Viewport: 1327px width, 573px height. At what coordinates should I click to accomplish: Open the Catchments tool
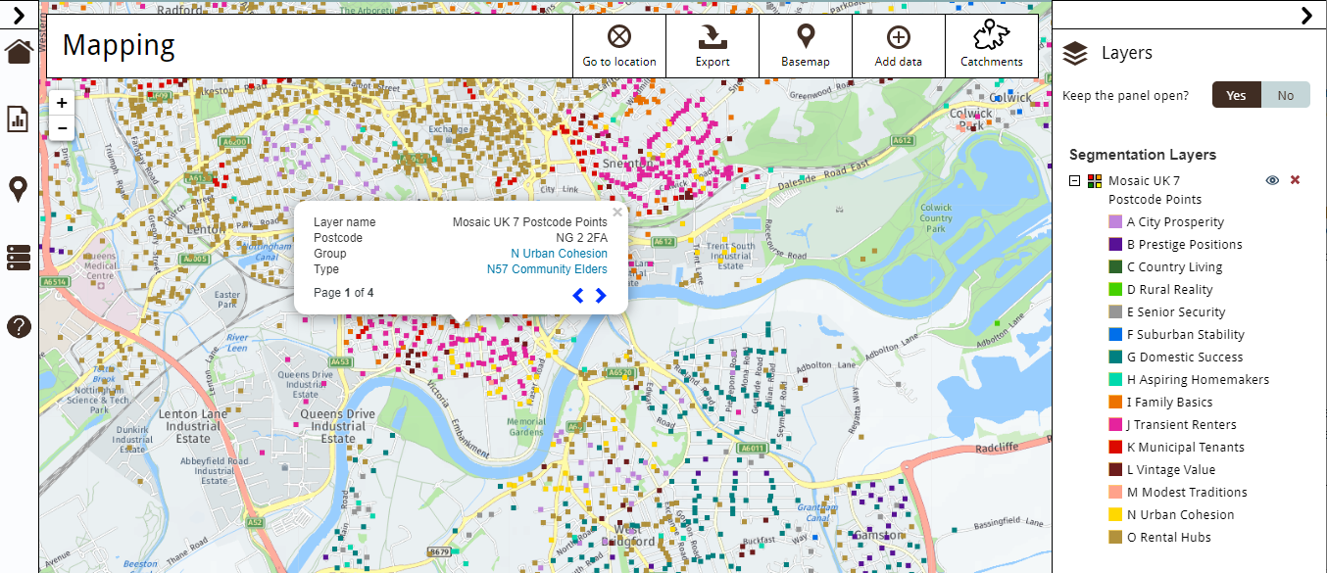point(991,46)
